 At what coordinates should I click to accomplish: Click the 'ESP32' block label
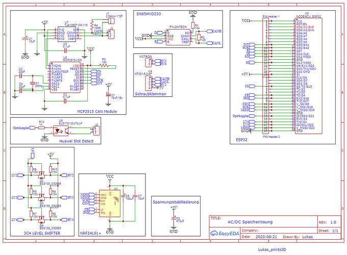coord(242,140)
